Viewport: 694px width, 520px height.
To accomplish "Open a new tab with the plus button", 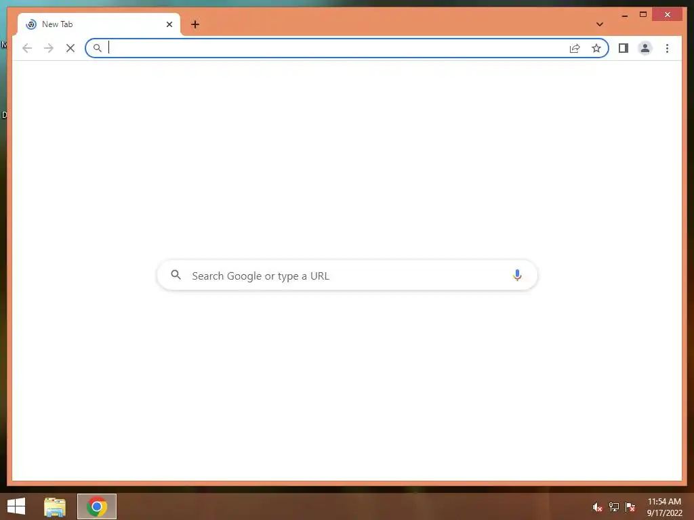I will point(195,24).
